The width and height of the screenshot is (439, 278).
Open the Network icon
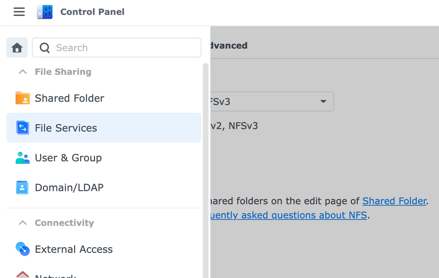click(23, 275)
